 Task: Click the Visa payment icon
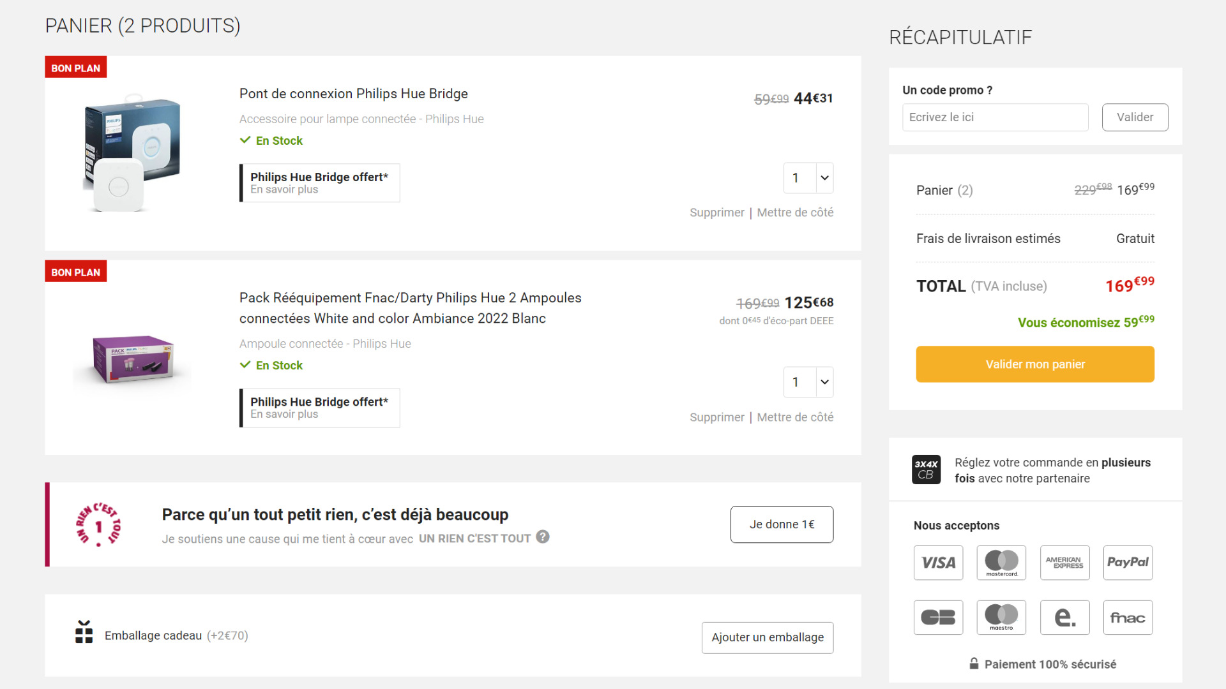click(938, 563)
